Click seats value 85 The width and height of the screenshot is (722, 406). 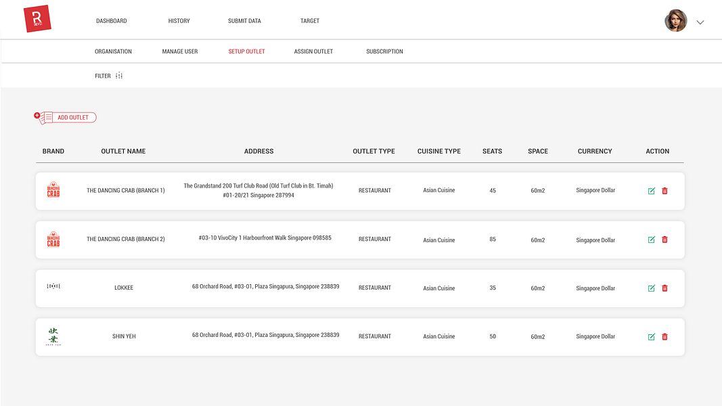pyautogui.click(x=493, y=240)
